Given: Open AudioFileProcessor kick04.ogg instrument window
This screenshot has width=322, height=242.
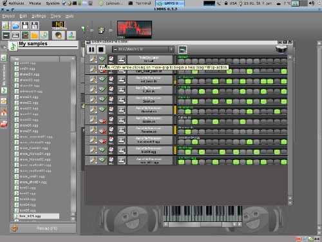Looking at the screenshot, I should (150, 150).
